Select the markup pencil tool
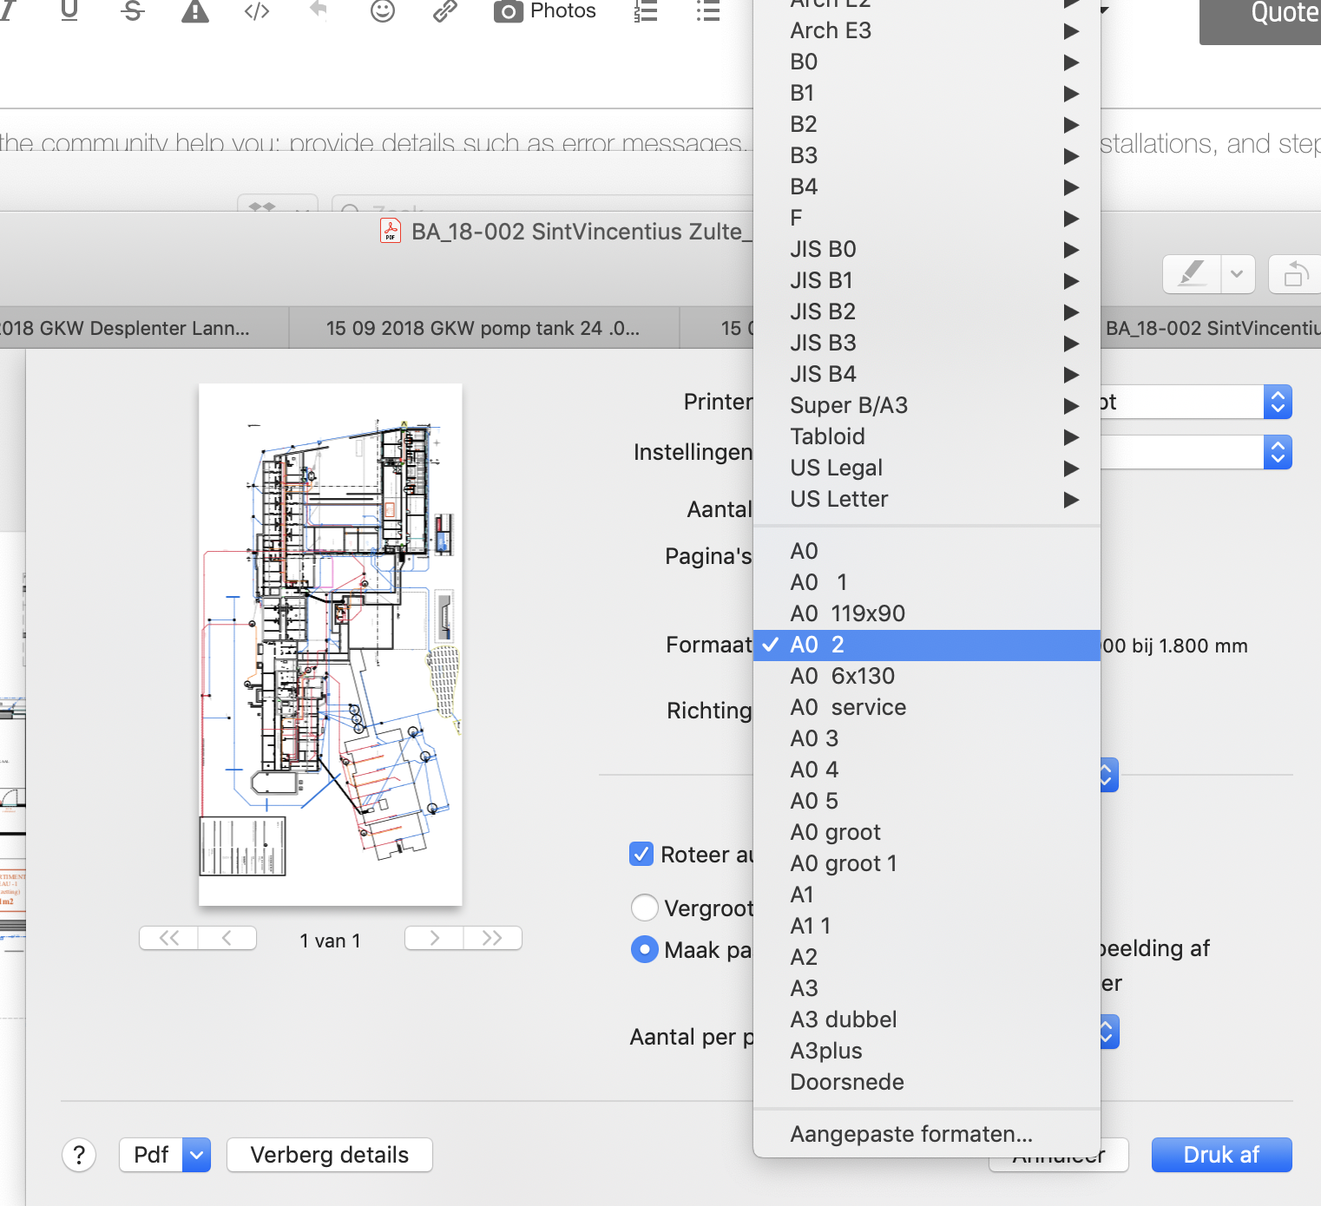The width and height of the screenshot is (1321, 1206). (x=1190, y=274)
